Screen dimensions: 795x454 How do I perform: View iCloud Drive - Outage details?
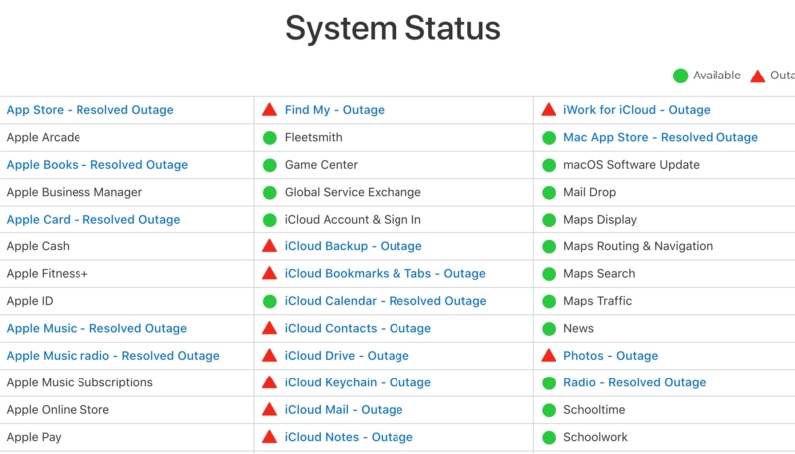coord(347,356)
